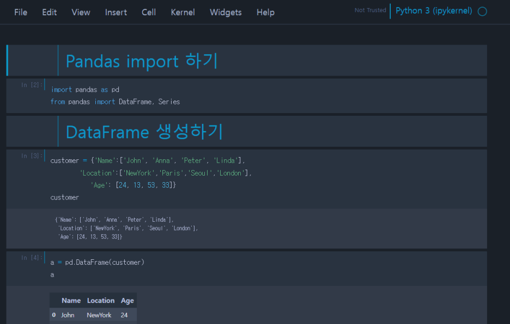
Task: Click the In [4] cell prompt
Action: point(32,258)
